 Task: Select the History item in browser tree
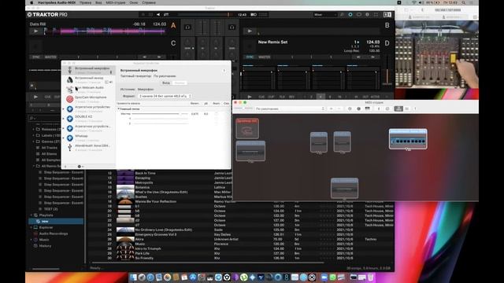coord(45,246)
